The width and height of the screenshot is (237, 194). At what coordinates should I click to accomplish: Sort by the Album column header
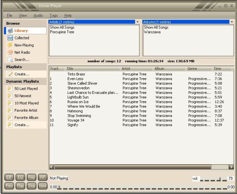(170, 69)
